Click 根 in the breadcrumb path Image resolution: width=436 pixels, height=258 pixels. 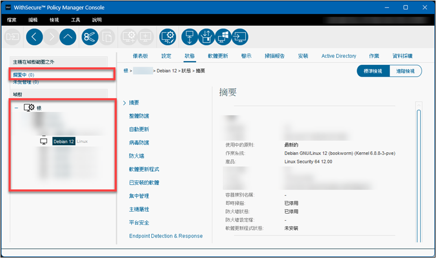pyautogui.click(x=126, y=71)
